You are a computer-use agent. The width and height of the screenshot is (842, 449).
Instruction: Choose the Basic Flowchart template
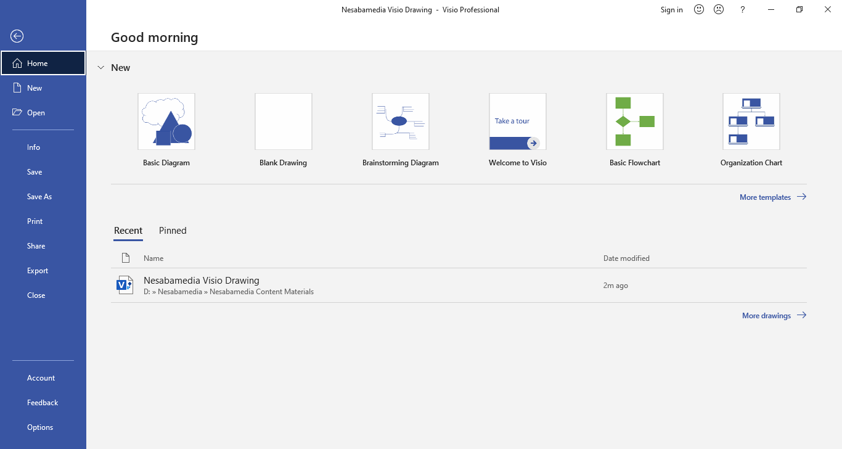[635, 122]
